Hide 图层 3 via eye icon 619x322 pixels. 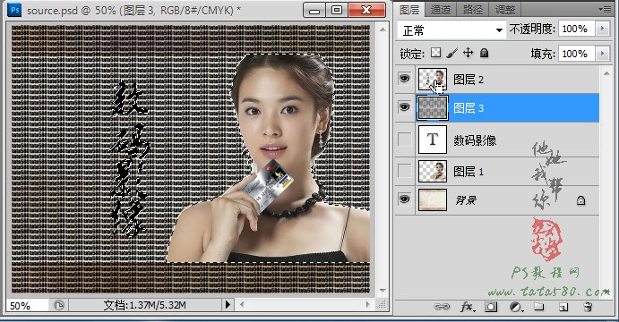(x=404, y=106)
